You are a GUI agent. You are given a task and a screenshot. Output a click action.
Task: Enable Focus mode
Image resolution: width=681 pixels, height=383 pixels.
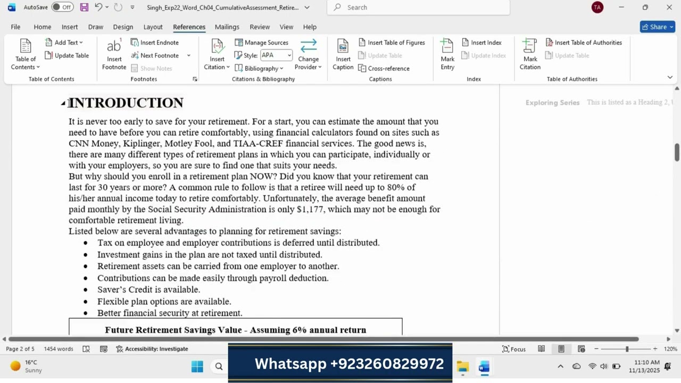point(514,349)
